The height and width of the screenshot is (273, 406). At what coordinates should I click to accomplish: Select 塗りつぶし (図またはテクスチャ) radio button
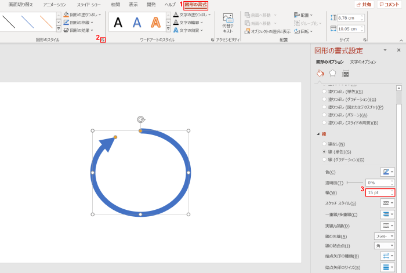324,107
